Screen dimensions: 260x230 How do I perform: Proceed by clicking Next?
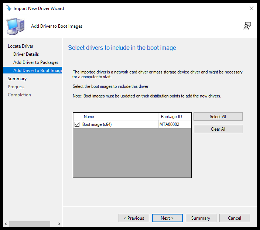[167, 218]
